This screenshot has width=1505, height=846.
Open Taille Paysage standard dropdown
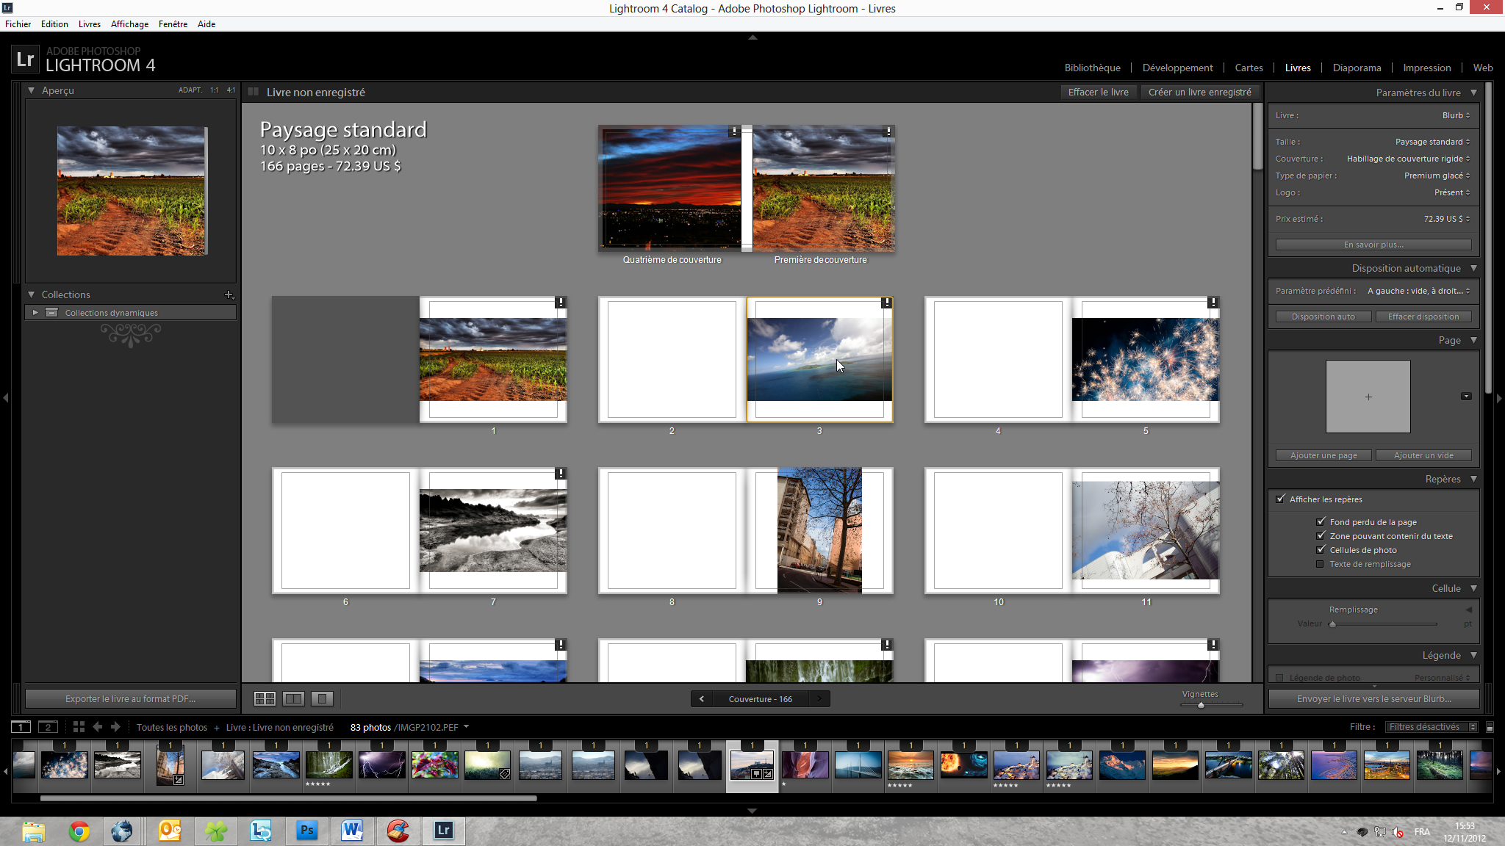[1432, 142]
